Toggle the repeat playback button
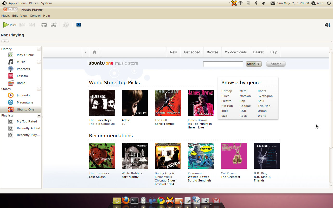 click(x=44, y=25)
